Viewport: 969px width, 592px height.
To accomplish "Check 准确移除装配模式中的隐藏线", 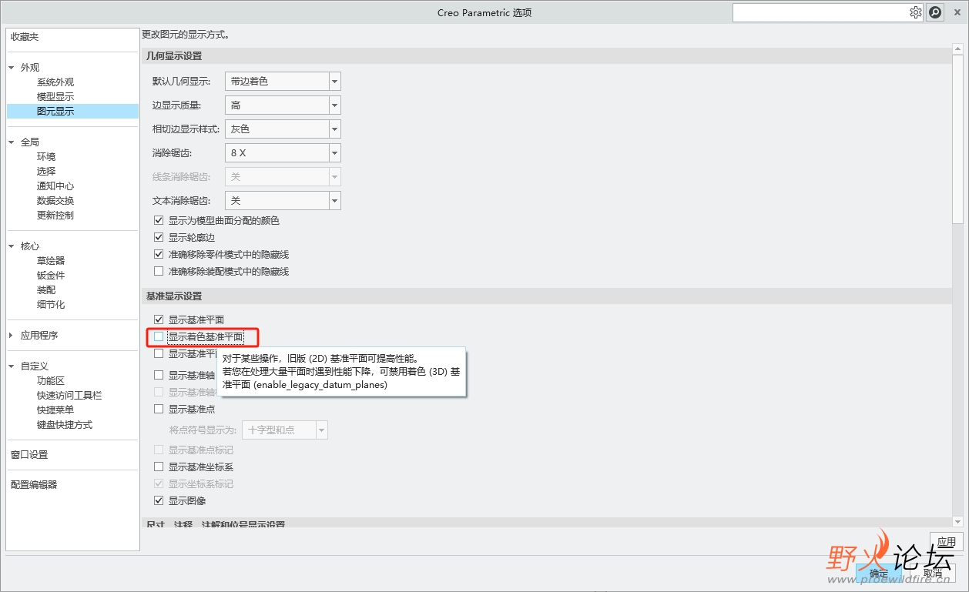I will 158,271.
